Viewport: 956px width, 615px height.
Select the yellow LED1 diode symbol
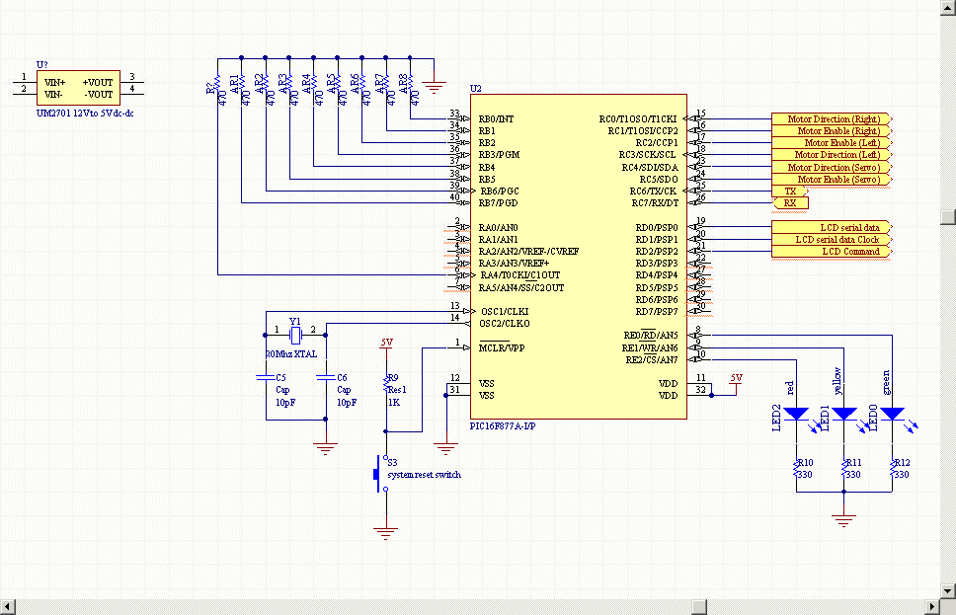tap(843, 414)
